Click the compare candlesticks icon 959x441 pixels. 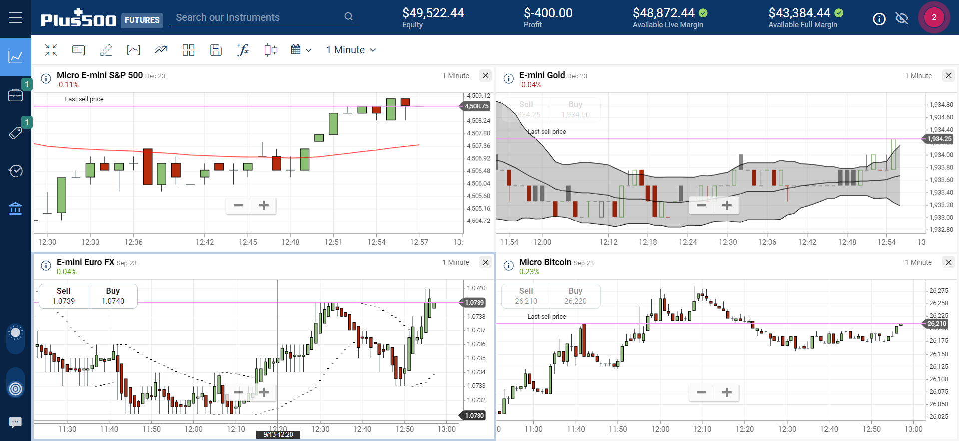(x=271, y=50)
